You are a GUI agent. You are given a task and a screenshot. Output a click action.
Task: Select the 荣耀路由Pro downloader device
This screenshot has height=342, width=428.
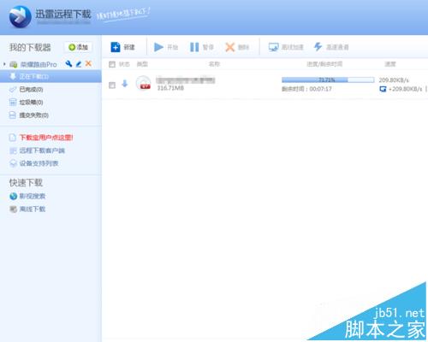coord(39,64)
